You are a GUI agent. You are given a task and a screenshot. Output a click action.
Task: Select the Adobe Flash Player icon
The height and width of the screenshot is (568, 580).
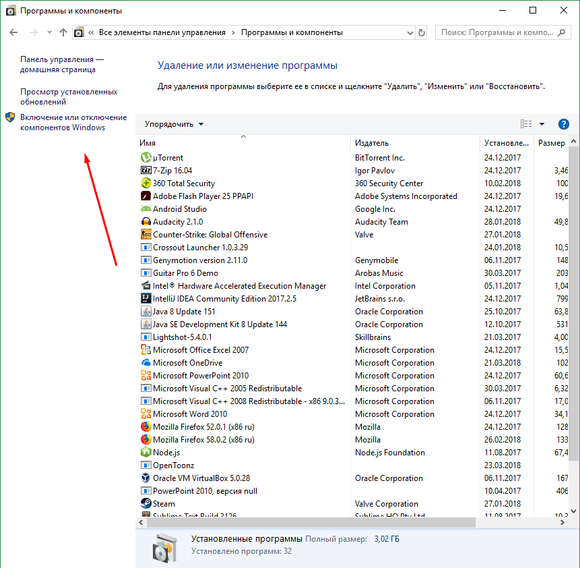146,196
